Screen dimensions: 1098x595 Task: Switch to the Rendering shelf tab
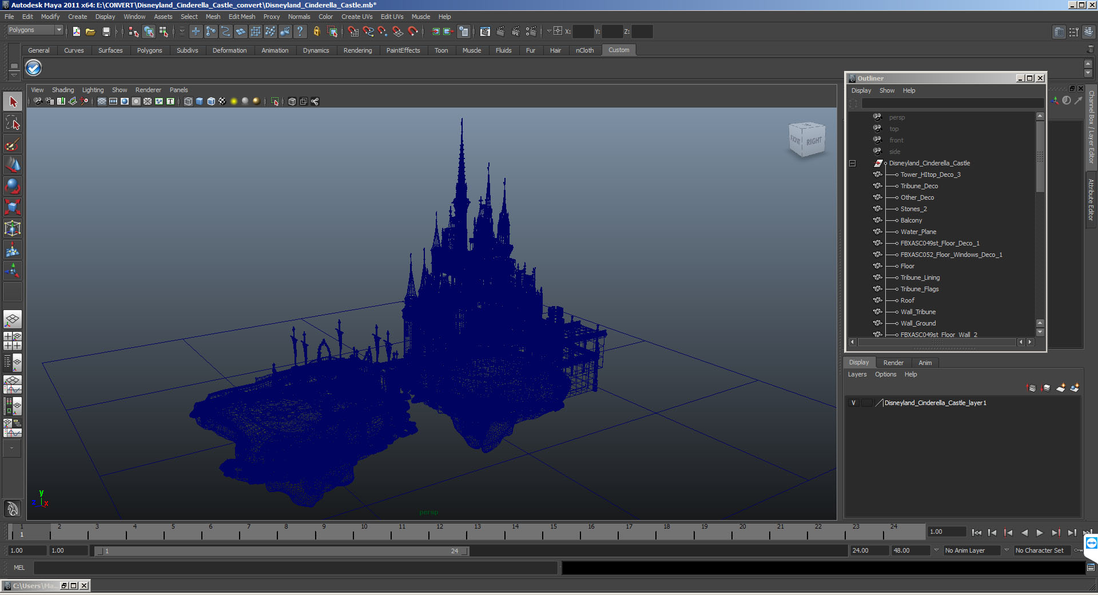pos(357,50)
